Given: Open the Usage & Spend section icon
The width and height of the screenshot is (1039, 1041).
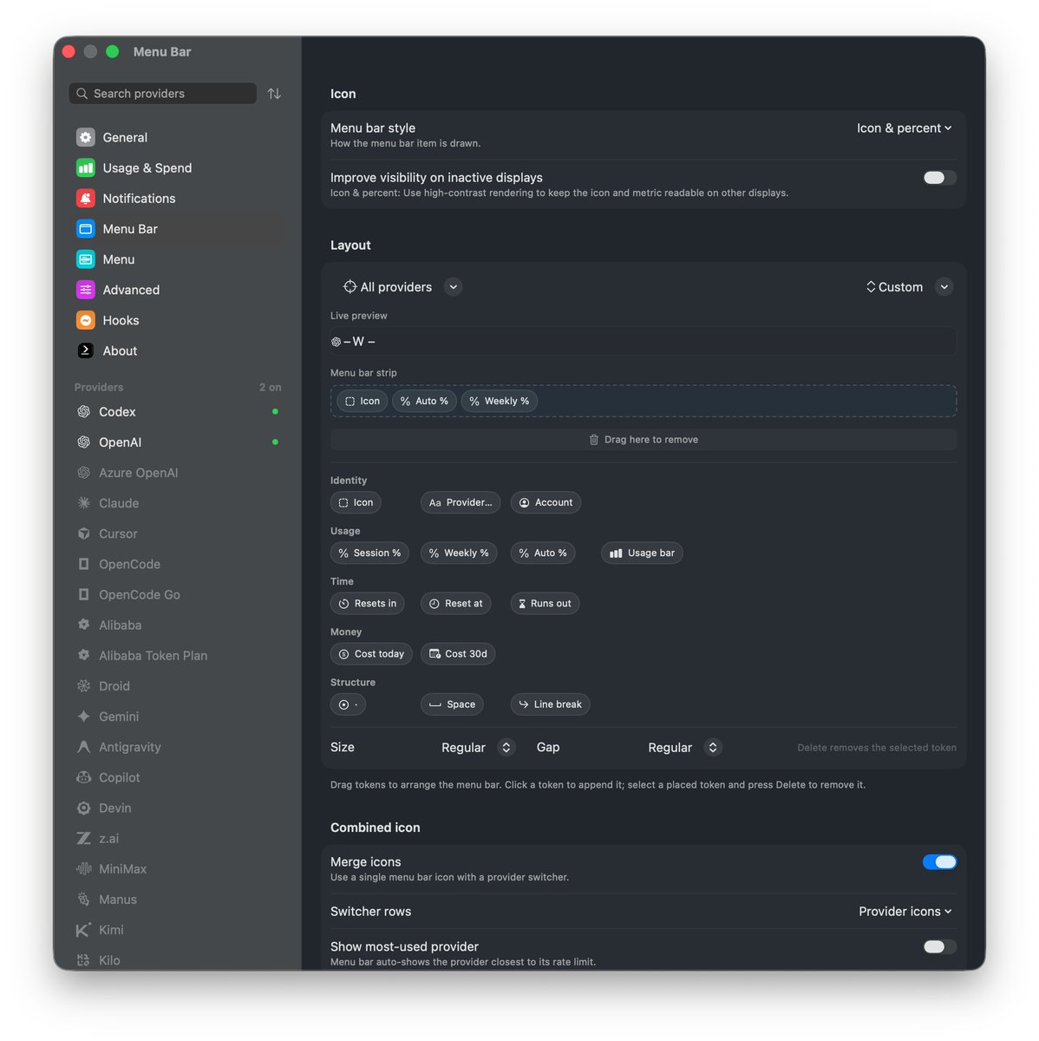Looking at the screenshot, I should [85, 168].
